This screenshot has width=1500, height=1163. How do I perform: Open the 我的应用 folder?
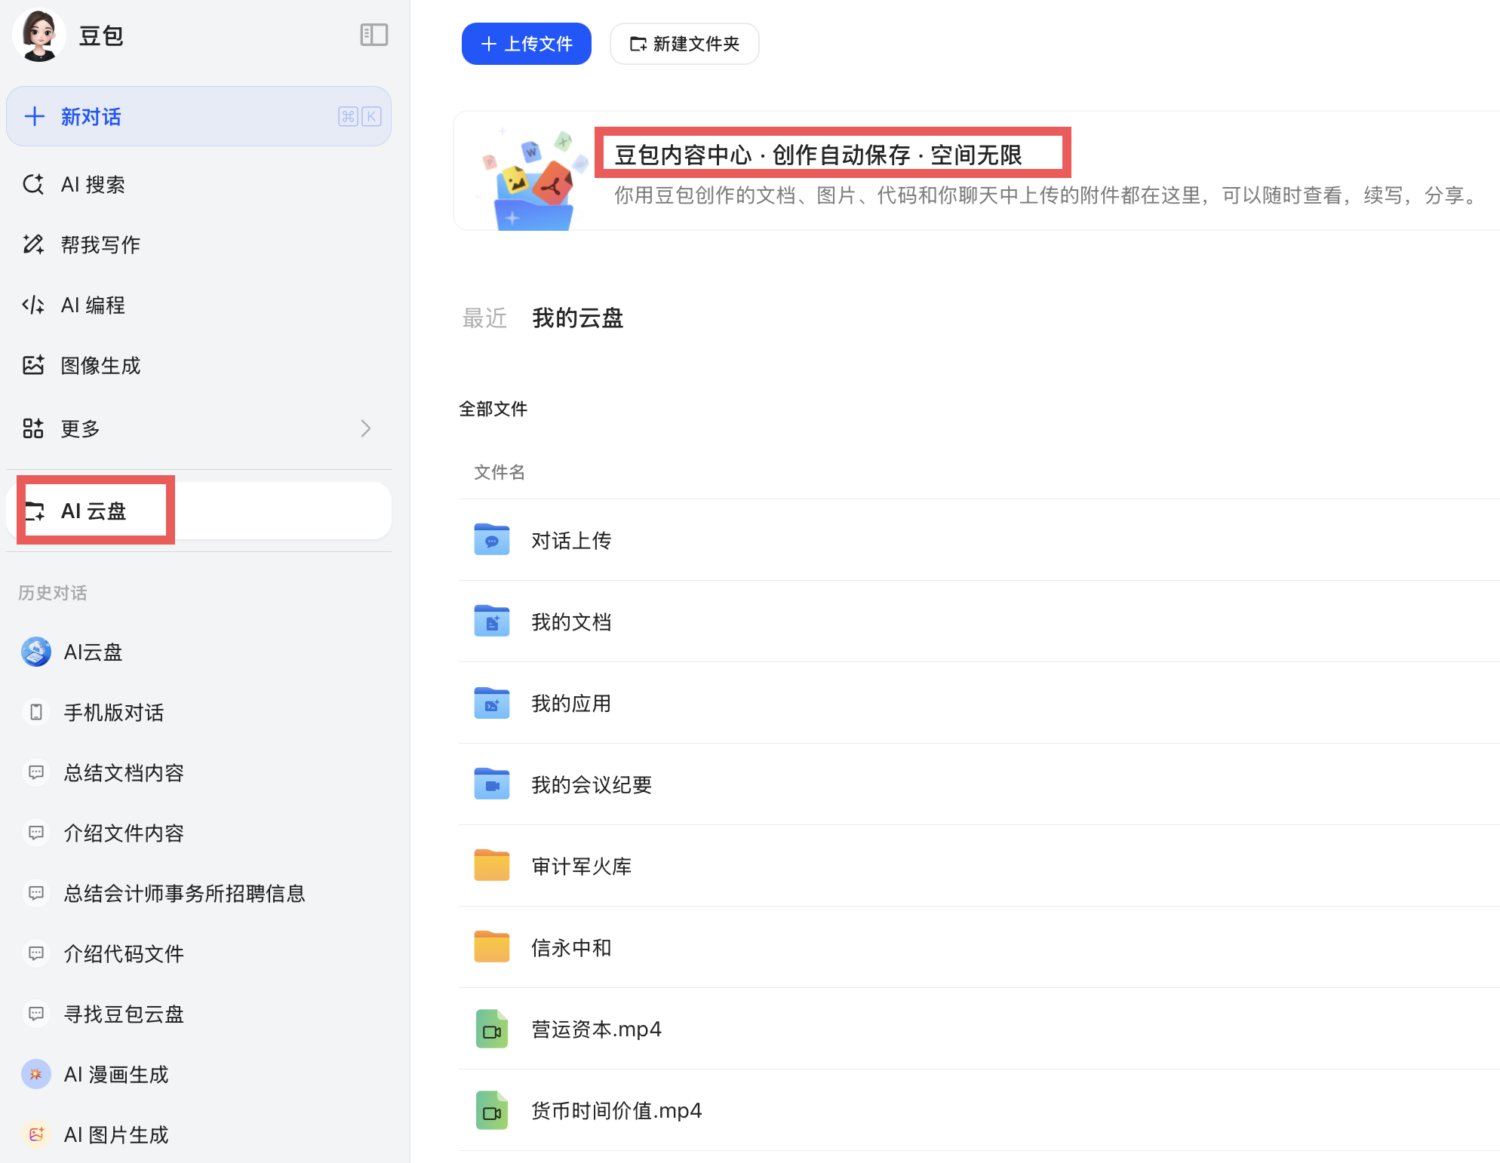pos(979,703)
